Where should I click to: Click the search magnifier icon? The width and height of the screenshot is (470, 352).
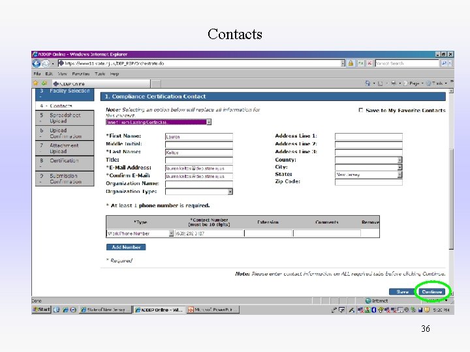[444, 63]
